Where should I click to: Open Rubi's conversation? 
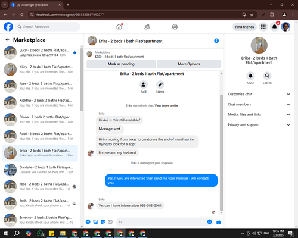(x=40, y=136)
